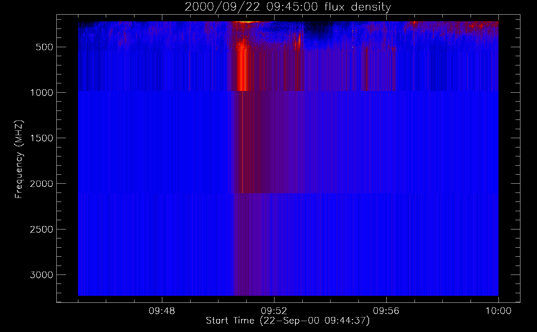Viewport: 537px width, 332px height.
Task: Select the 3000 frequency tick label
Action: pyautogui.click(x=41, y=275)
